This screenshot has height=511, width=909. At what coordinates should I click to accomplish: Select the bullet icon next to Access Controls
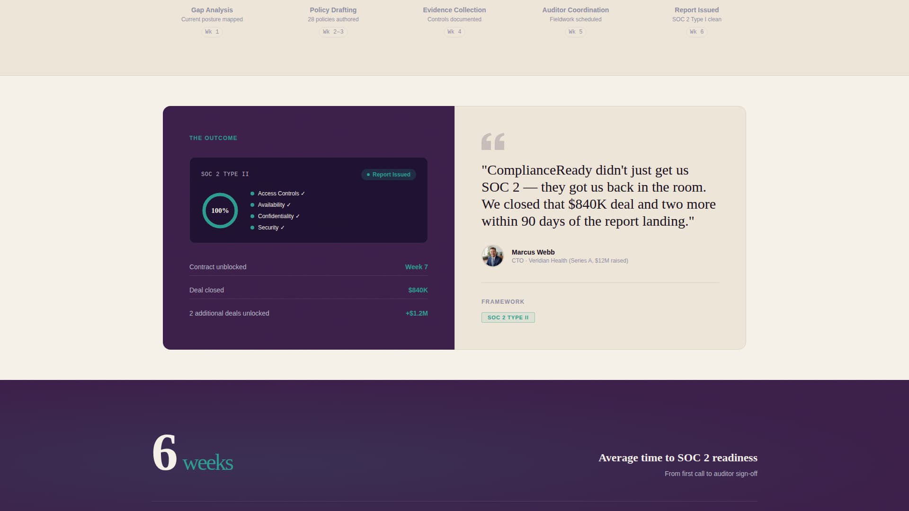252,194
